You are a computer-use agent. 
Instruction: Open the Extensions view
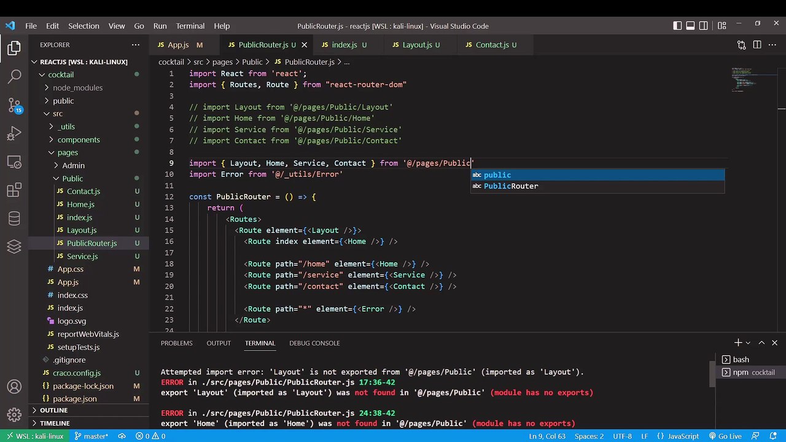click(x=14, y=191)
